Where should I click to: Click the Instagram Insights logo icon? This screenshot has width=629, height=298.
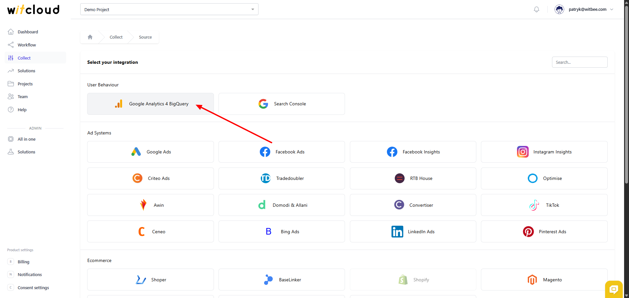pyautogui.click(x=523, y=152)
